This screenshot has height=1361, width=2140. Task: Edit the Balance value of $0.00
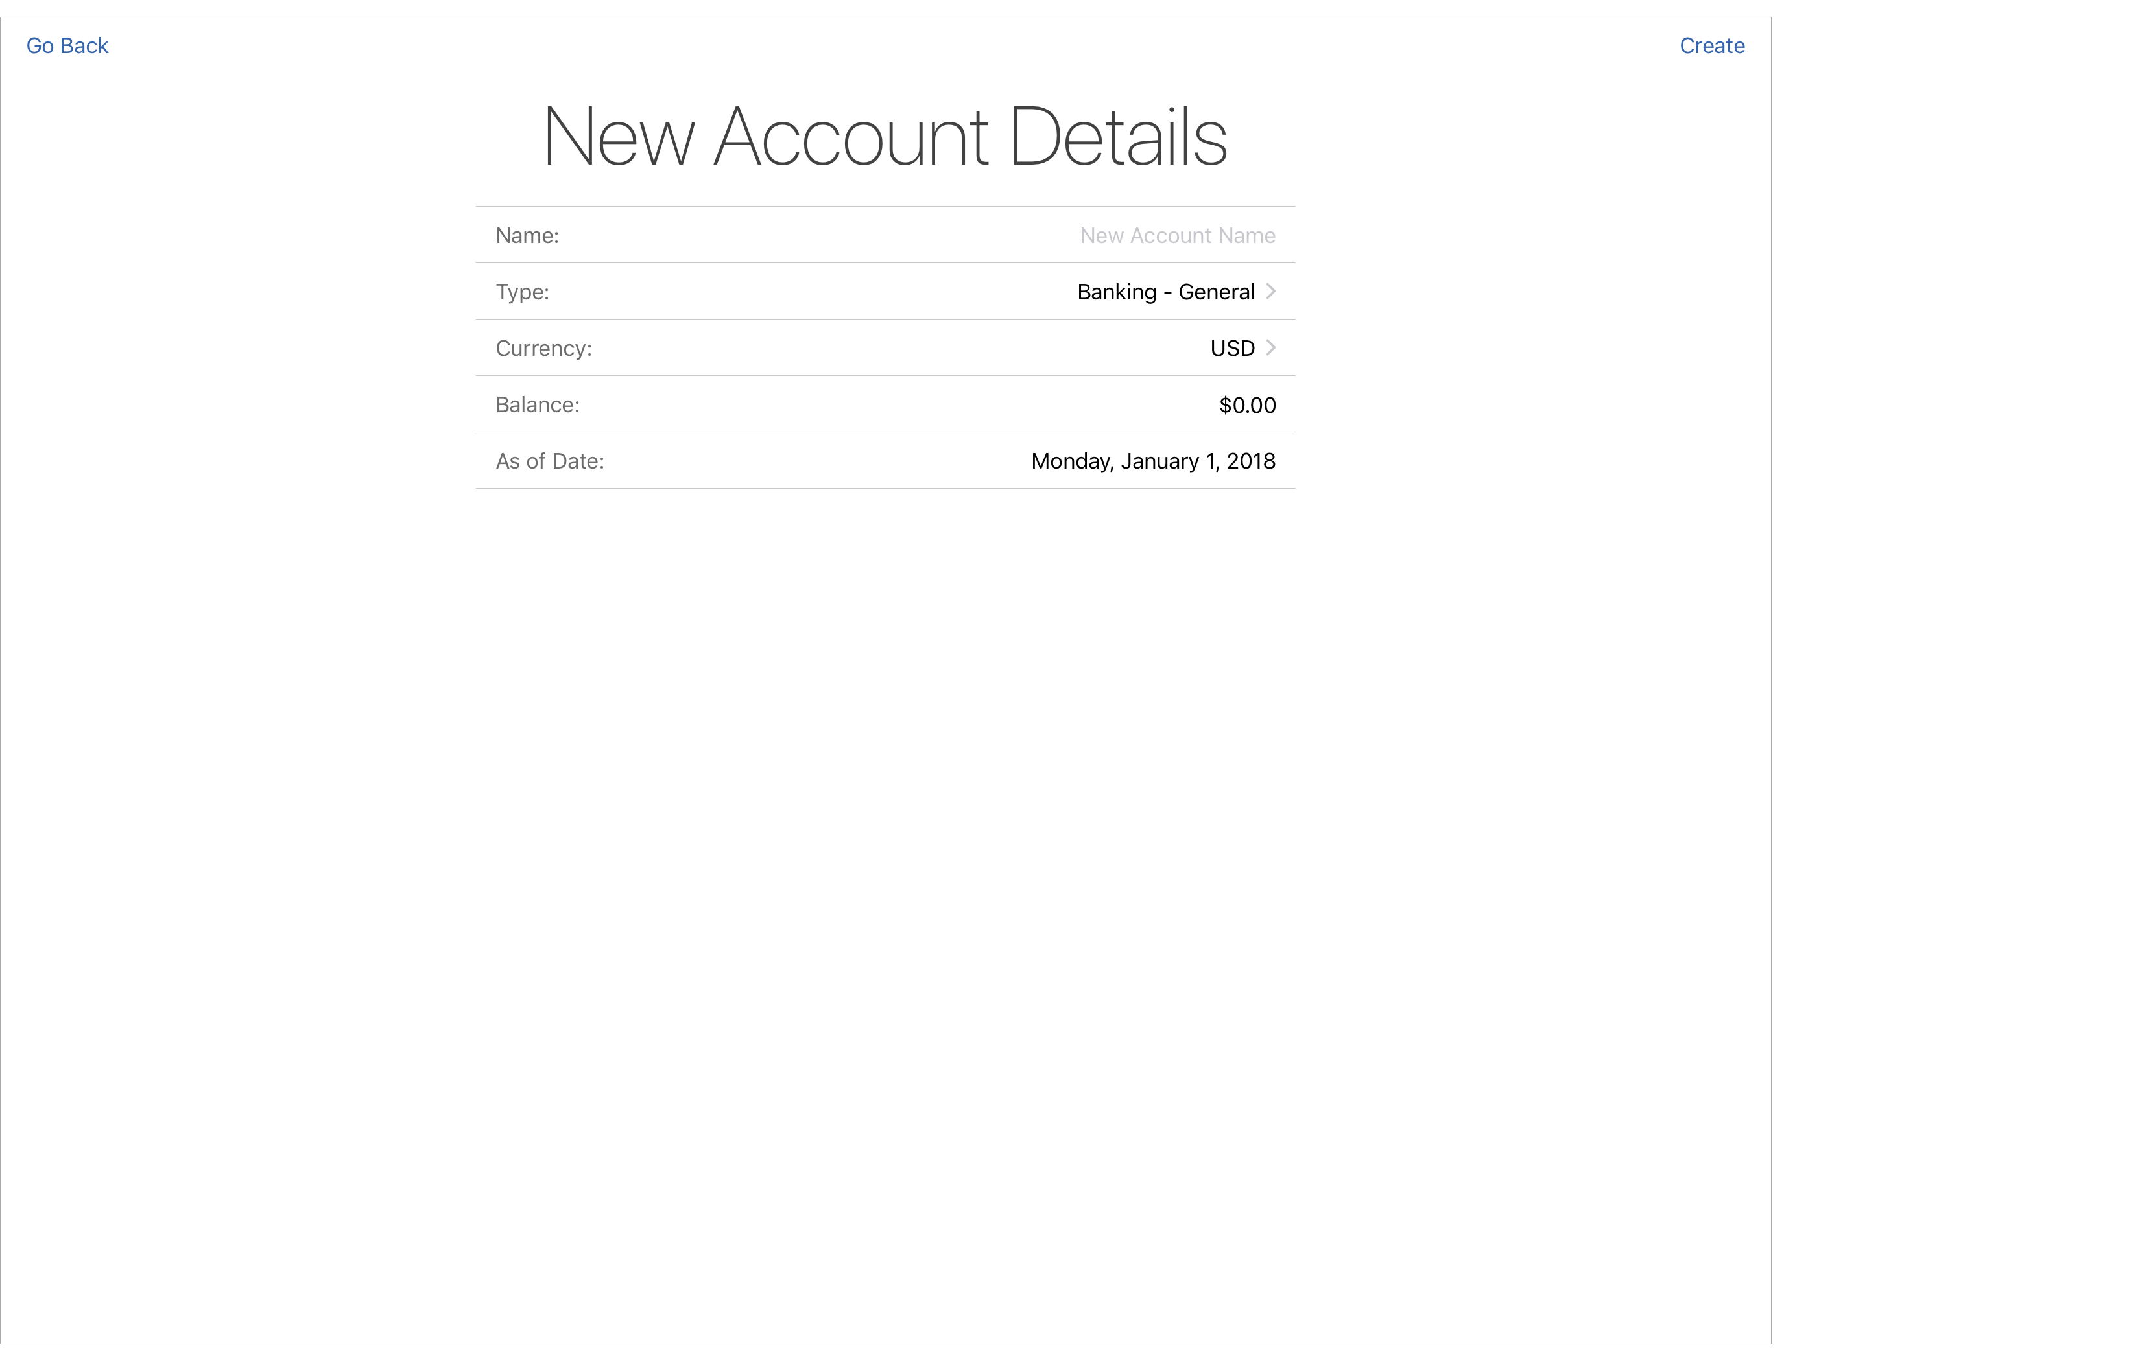point(1246,404)
